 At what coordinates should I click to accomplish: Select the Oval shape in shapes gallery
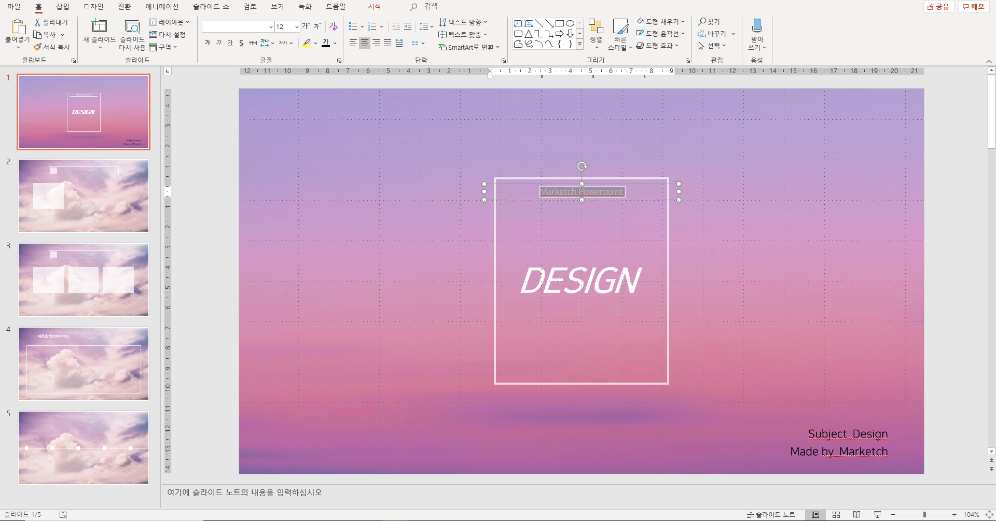tap(570, 23)
